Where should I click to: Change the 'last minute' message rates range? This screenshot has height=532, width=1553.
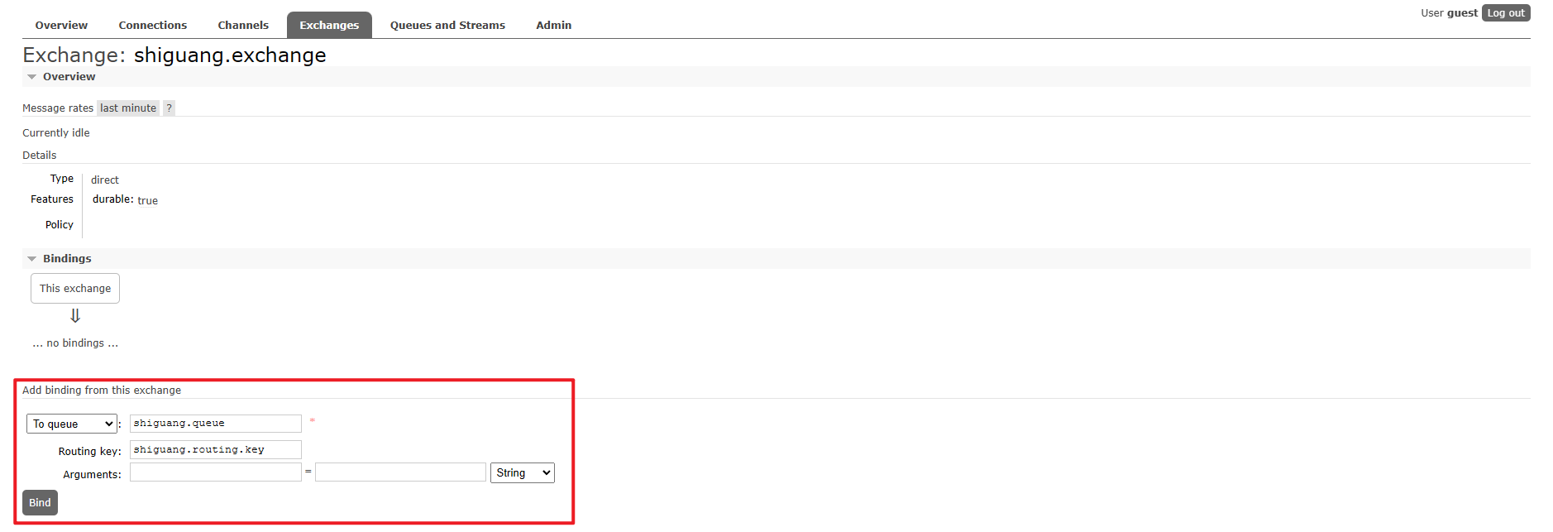click(x=128, y=108)
